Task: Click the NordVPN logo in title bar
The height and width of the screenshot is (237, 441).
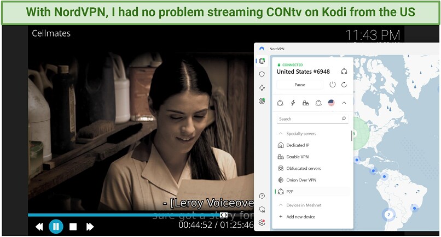Action: (x=262, y=49)
